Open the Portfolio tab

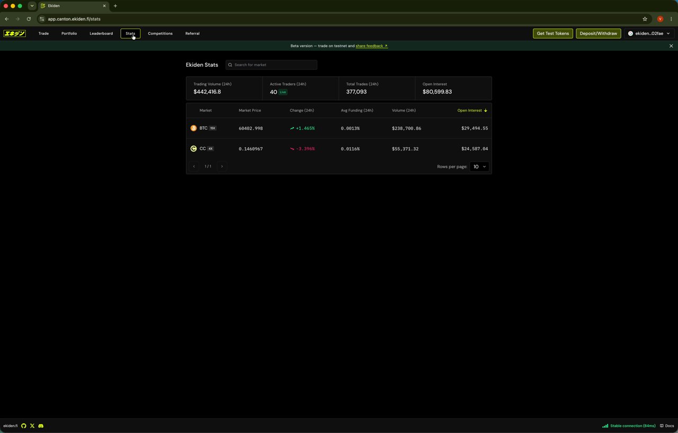(69, 33)
